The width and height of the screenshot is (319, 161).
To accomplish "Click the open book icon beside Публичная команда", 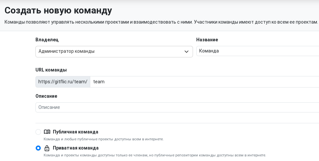I will pyautogui.click(x=47, y=132).
